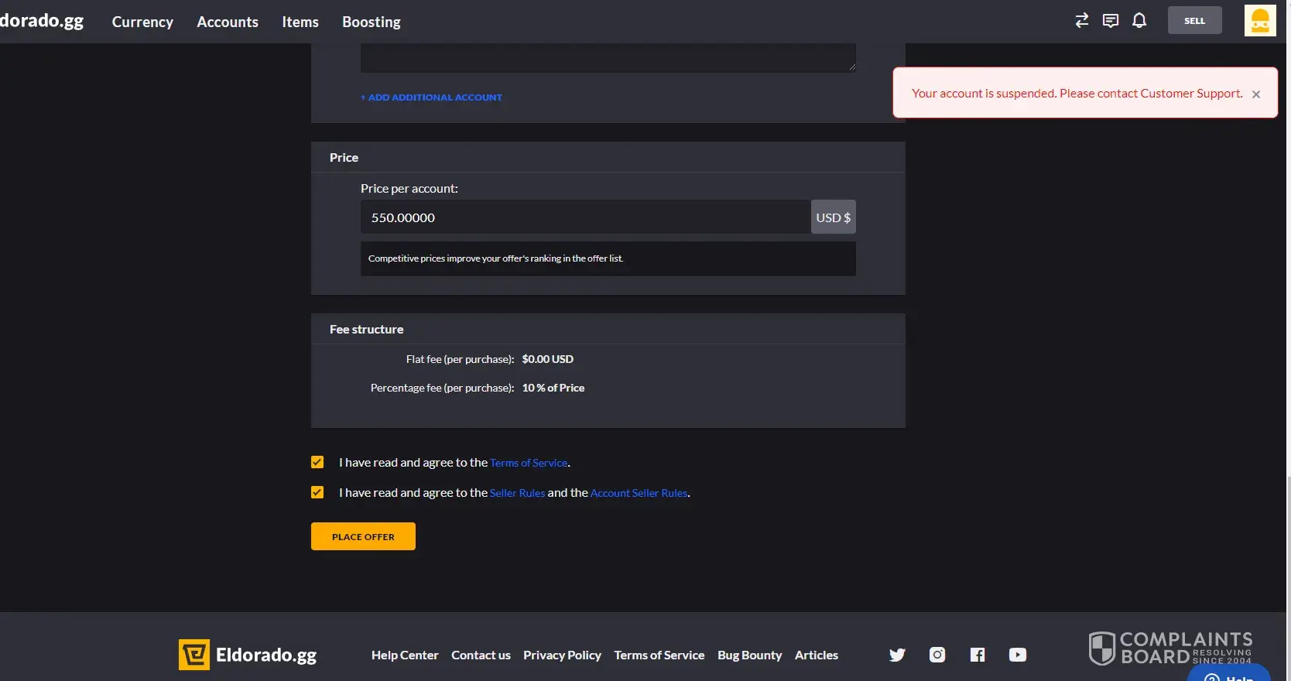Open the Currency menu
Viewport: 1291px width, 681px height.
coord(142,22)
